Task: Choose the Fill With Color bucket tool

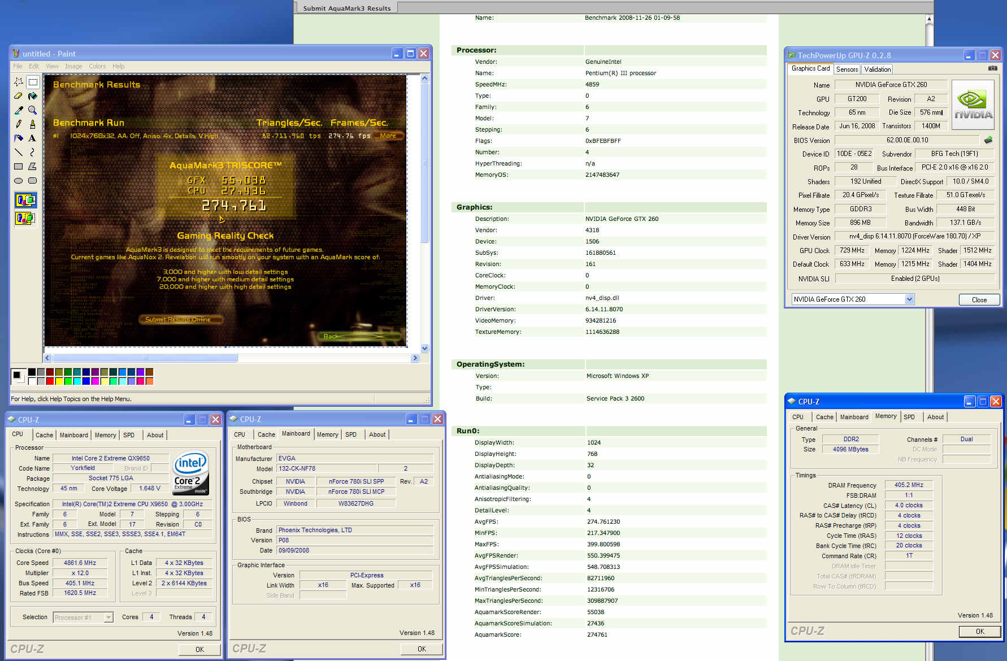Action: [33, 96]
